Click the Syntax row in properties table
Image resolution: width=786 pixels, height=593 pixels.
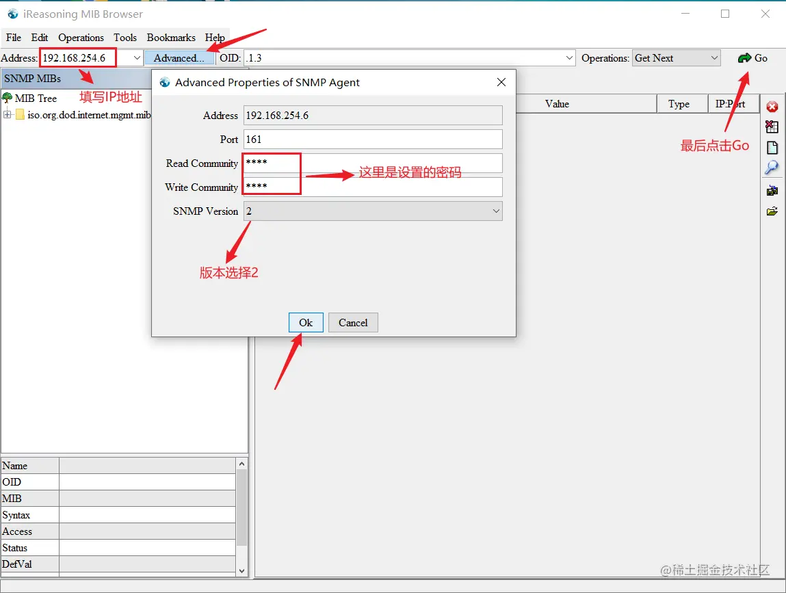point(118,515)
